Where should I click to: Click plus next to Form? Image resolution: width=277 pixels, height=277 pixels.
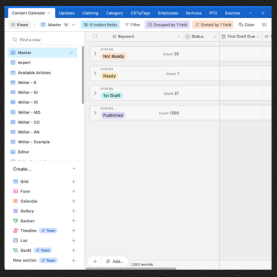(x=73, y=191)
